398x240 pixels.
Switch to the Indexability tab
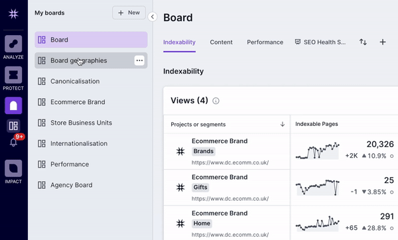pos(179,42)
